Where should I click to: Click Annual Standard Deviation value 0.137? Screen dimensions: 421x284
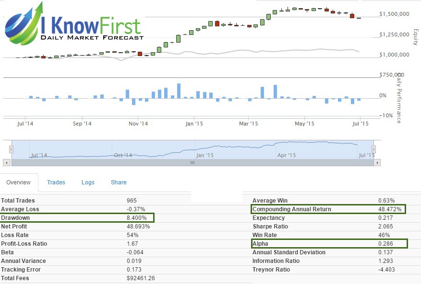point(385,252)
